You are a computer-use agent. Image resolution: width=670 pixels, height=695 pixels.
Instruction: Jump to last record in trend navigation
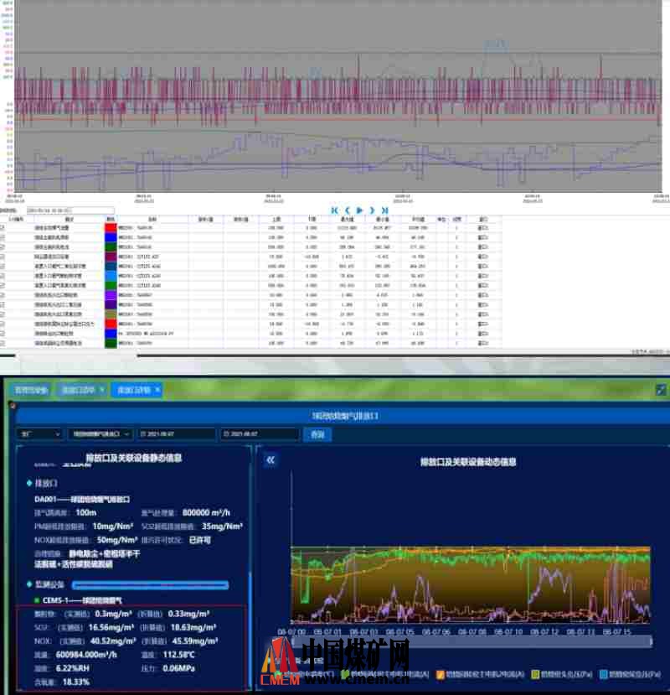tap(384, 210)
